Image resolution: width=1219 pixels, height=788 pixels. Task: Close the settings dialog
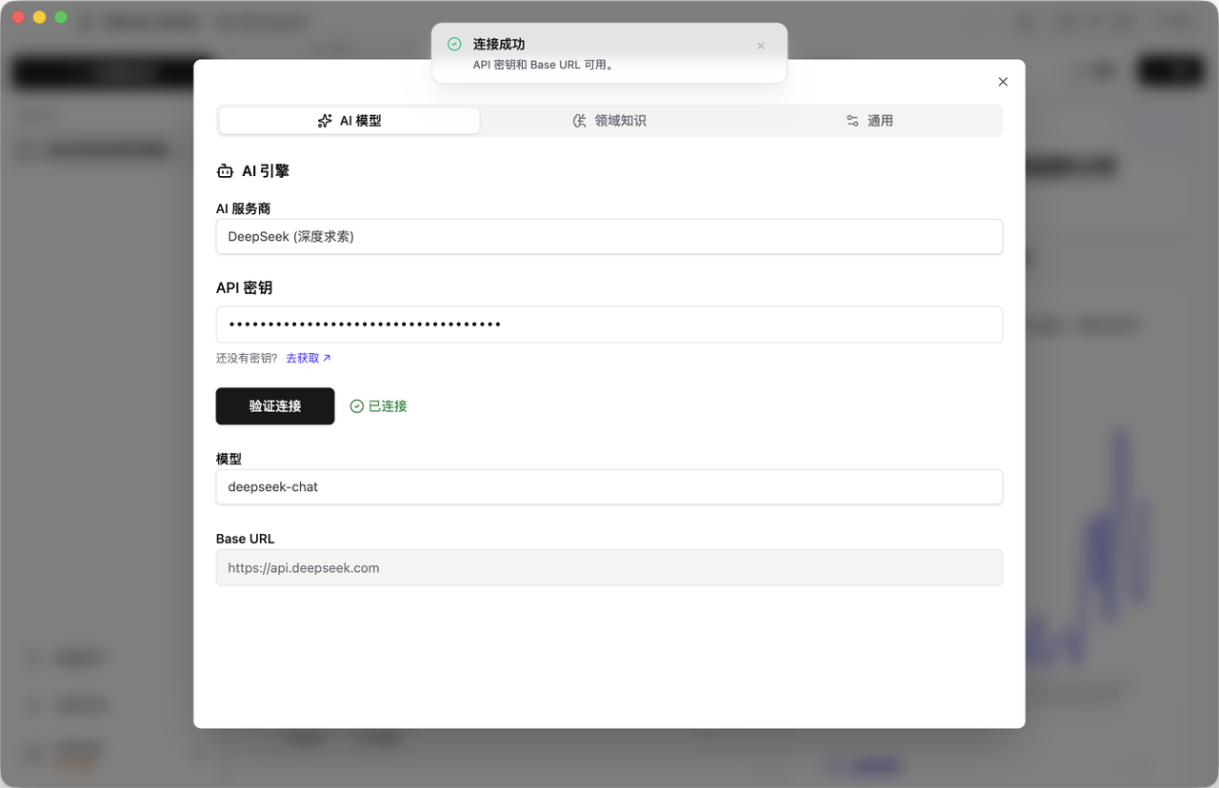(1003, 82)
